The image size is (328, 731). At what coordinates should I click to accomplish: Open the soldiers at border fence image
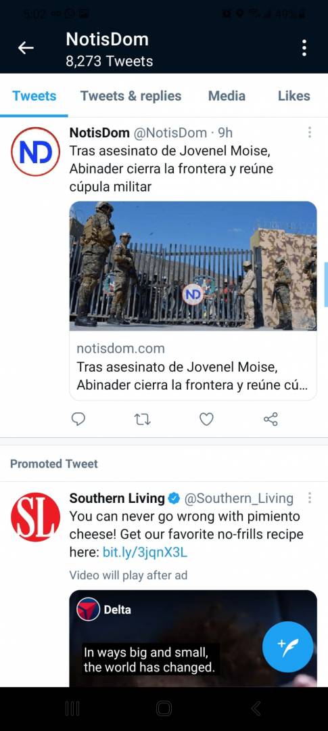[193, 266]
